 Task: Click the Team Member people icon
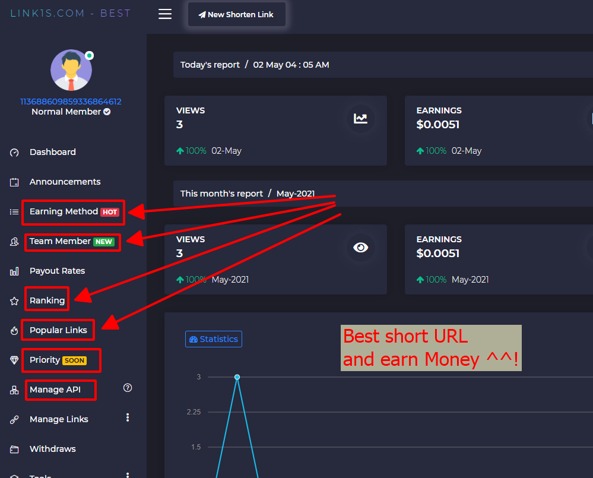tap(14, 242)
